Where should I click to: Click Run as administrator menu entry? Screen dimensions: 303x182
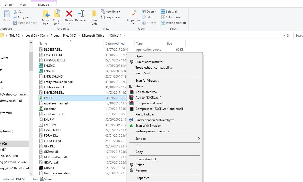(x=149, y=62)
